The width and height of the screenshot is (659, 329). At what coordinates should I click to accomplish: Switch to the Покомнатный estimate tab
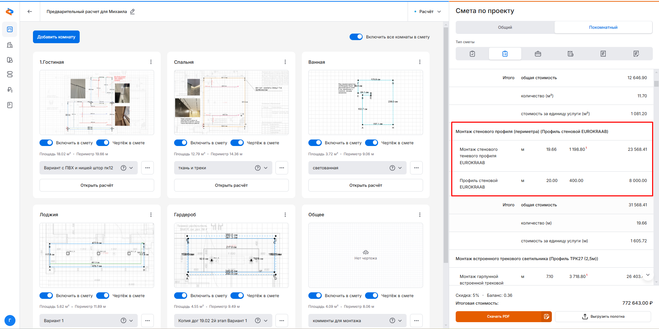(x=603, y=27)
